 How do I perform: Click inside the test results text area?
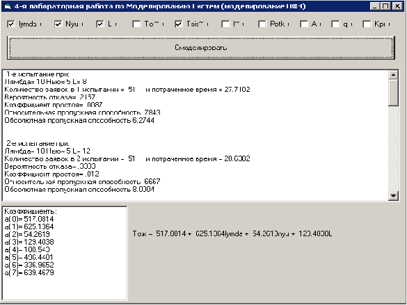tap(195, 135)
